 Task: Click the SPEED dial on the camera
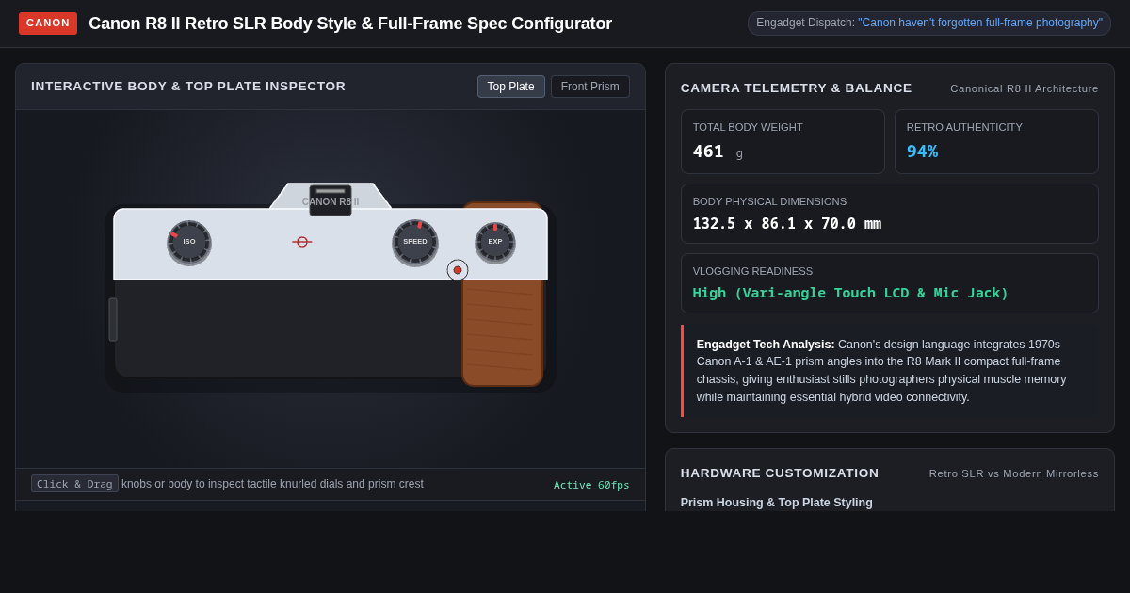click(x=415, y=243)
